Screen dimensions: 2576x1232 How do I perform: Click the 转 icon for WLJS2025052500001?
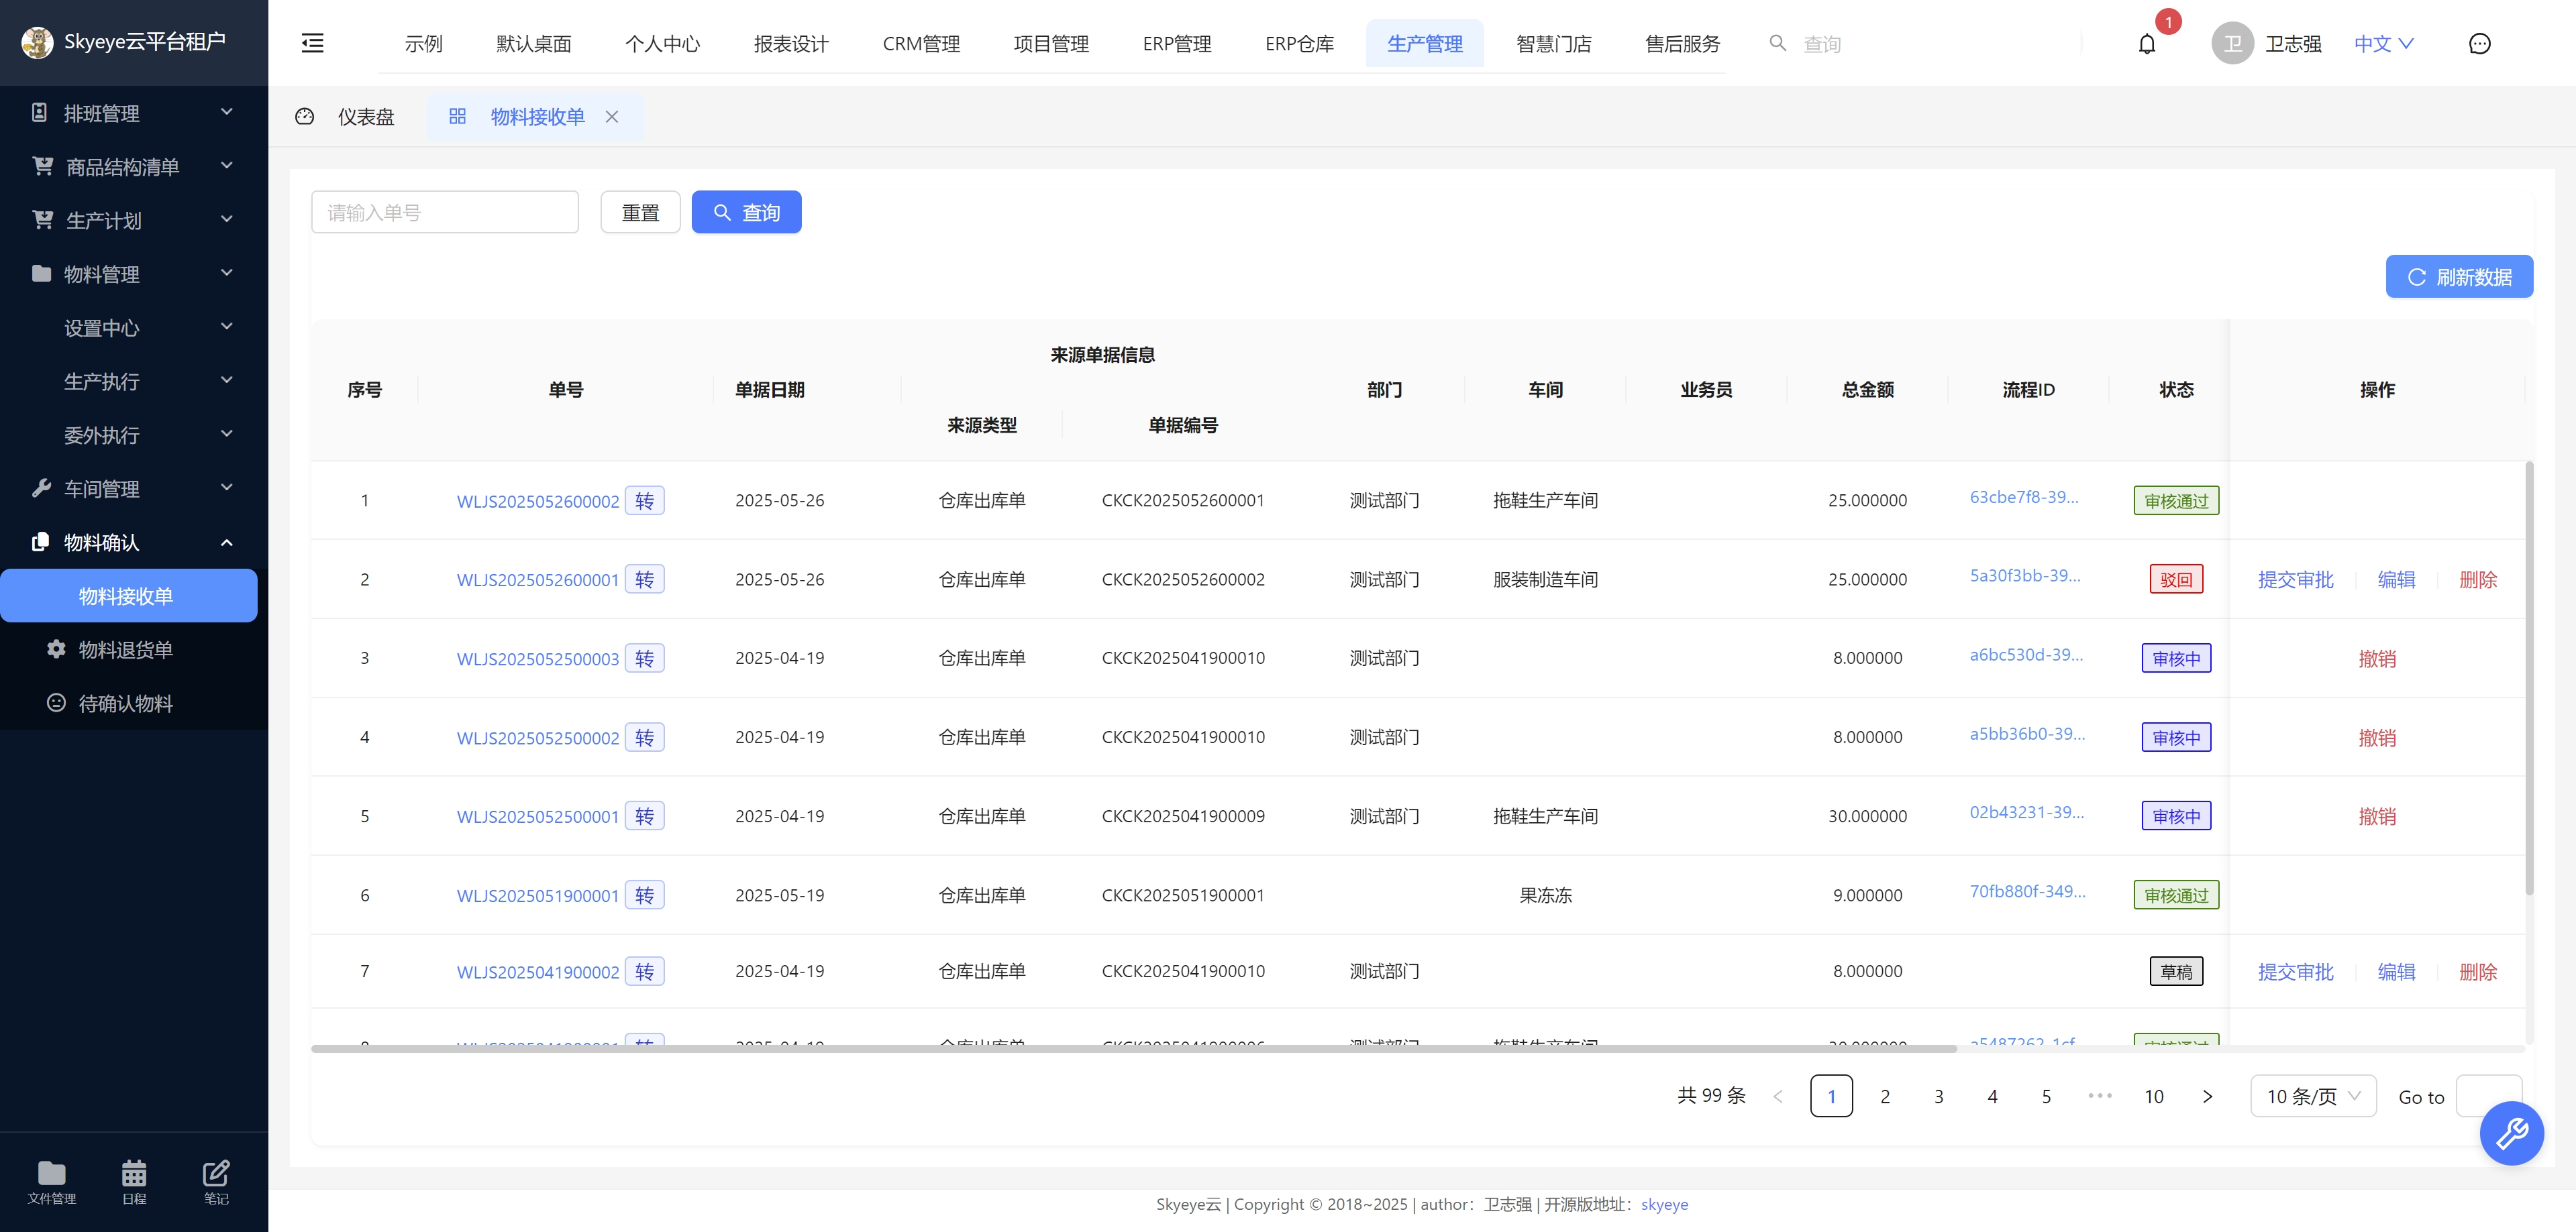point(644,816)
